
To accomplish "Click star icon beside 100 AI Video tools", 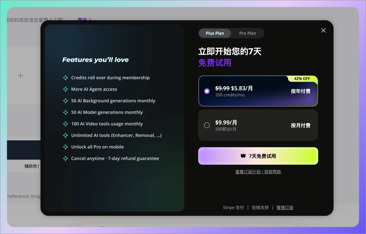I will (x=65, y=124).
